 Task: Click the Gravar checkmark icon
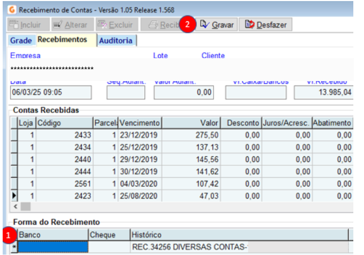click(x=205, y=24)
